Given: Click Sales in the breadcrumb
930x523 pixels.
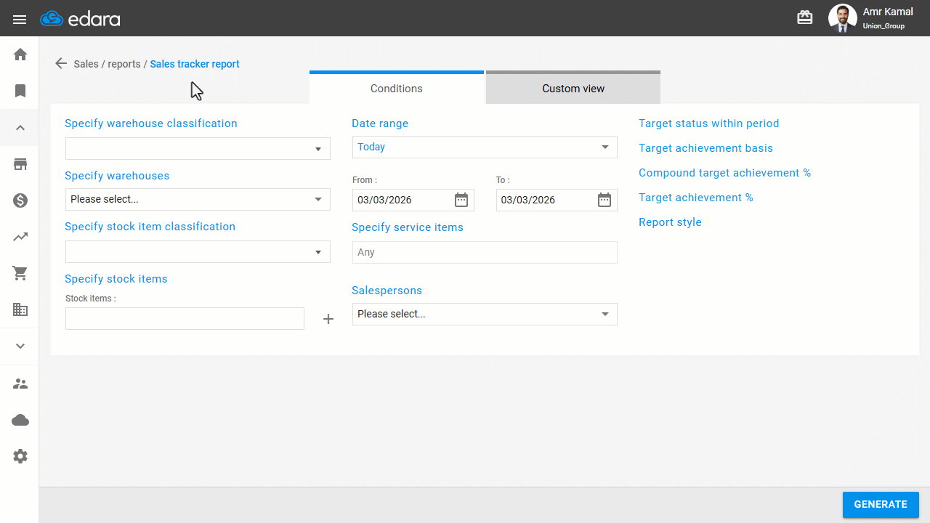Looking at the screenshot, I should click(x=86, y=64).
